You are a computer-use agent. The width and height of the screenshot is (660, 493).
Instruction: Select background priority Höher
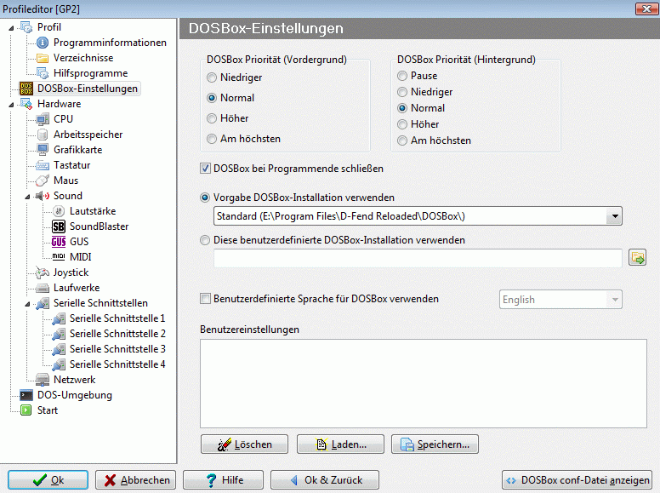402,124
